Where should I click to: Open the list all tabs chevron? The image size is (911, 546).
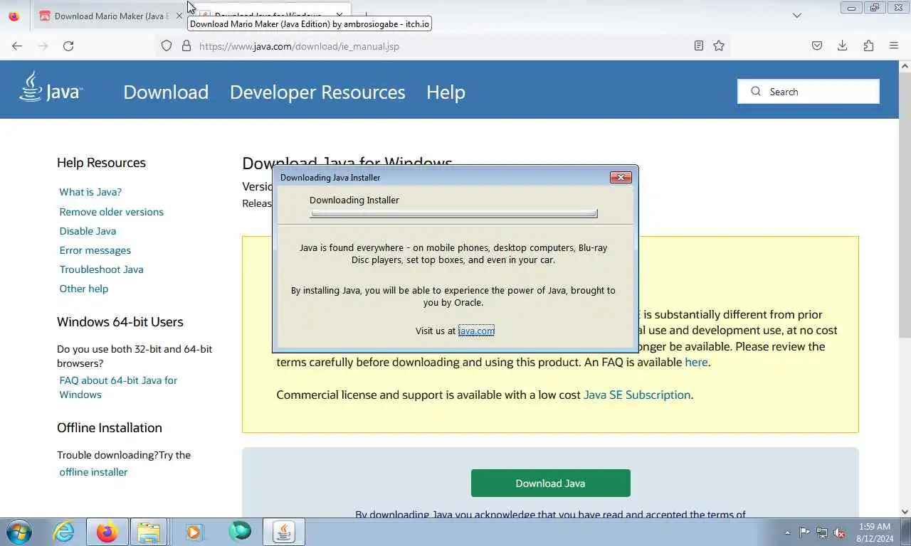pos(797,16)
